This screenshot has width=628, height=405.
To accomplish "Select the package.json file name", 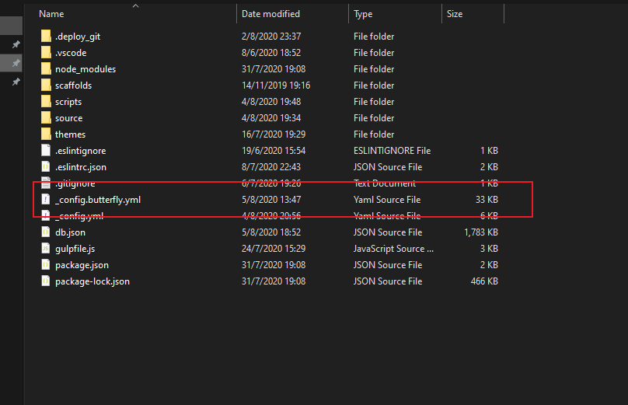I will tap(82, 265).
